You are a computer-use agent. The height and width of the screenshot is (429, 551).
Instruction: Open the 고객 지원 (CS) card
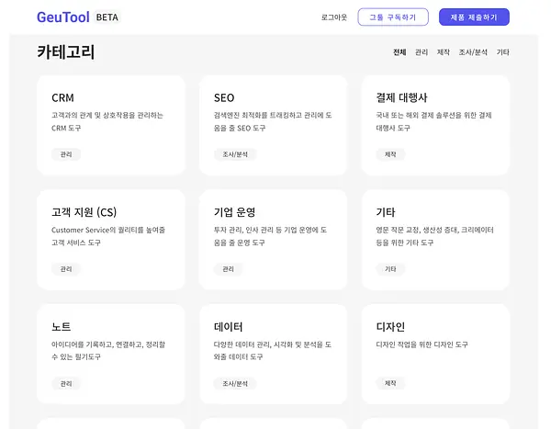(111, 240)
